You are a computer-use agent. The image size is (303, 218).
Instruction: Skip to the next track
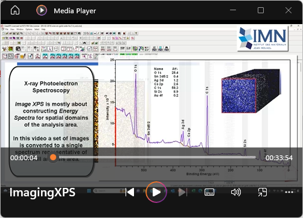click(183, 192)
